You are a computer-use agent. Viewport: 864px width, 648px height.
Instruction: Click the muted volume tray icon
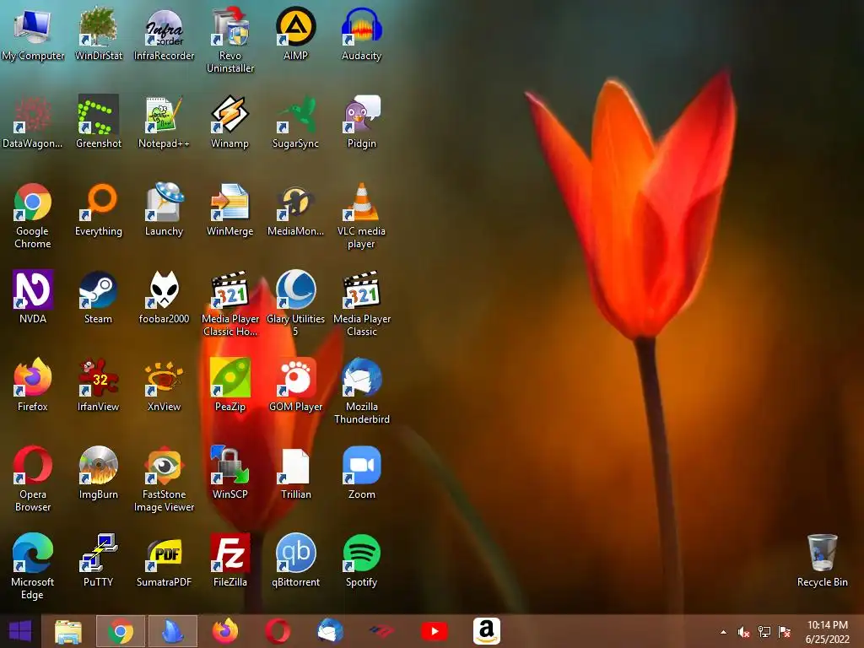click(x=744, y=632)
